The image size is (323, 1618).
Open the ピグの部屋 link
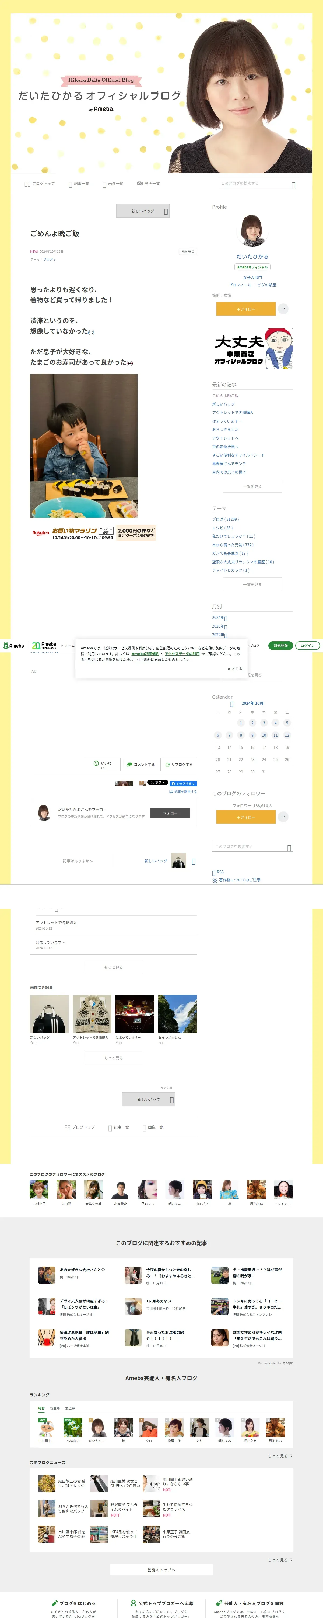click(x=266, y=285)
